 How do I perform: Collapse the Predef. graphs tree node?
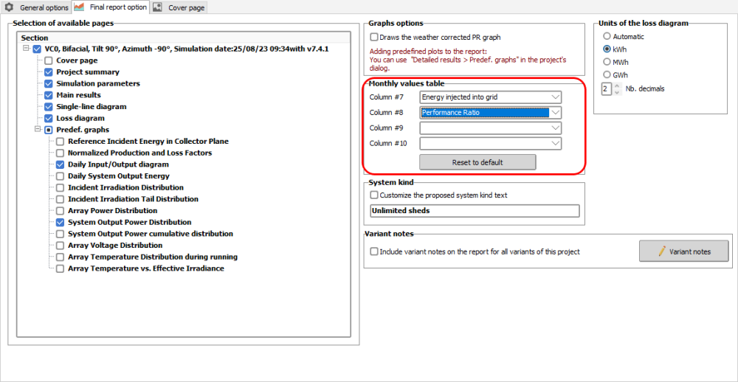(x=37, y=130)
